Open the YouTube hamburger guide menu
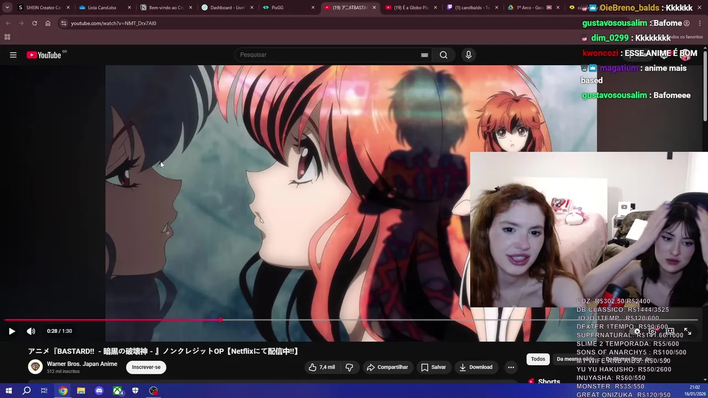Viewport: 708px width, 398px height. (x=13, y=55)
